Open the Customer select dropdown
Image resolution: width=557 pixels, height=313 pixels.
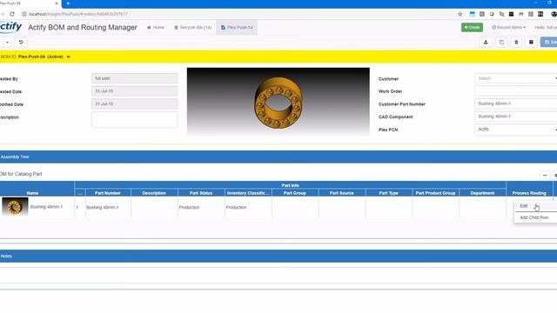516,78
